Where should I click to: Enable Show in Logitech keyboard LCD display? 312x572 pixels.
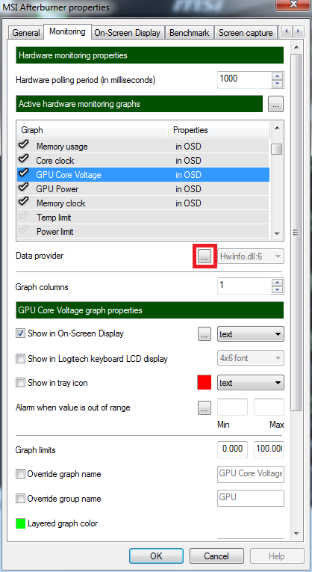coord(20,359)
